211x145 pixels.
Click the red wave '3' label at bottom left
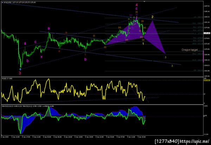tap(20, 73)
